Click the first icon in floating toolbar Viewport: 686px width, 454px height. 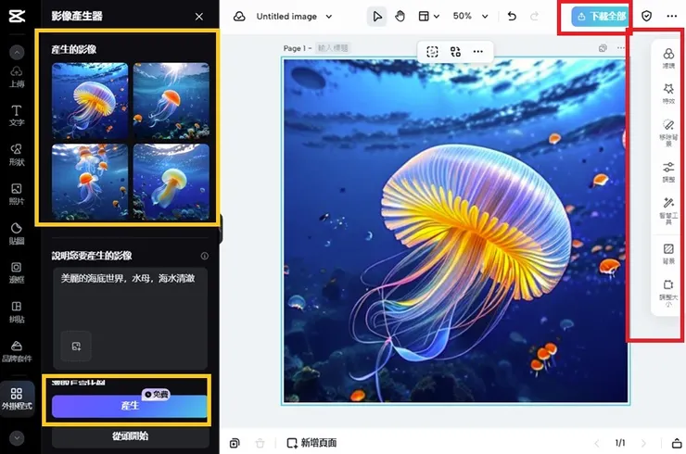432,52
